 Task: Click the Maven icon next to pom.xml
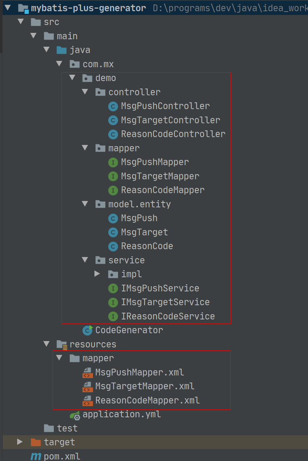point(36,456)
